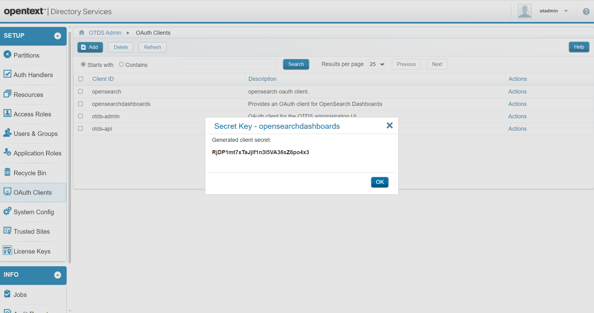Click the home icon in breadcrumb
The image size is (594, 313).
[82, 33]
